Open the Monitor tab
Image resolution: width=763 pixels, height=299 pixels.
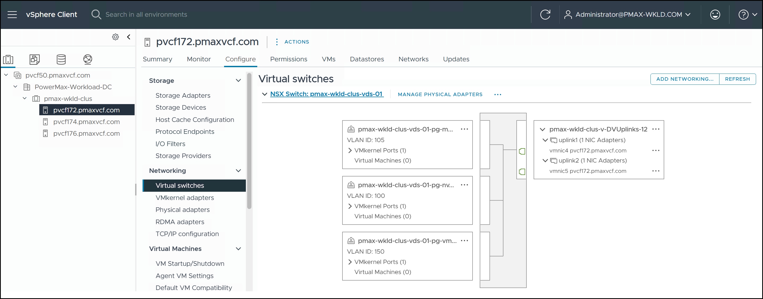pyautogui.click(x=199, y=59)
